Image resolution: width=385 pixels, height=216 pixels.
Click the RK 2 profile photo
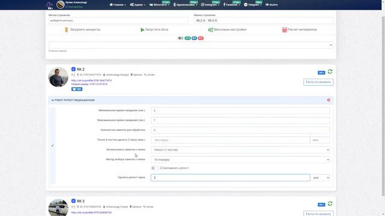coord(58,77)
